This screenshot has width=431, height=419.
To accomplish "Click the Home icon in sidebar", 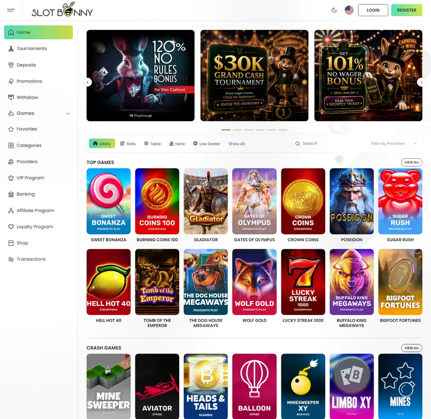I will pyautogui.click(x=11, y=32).
